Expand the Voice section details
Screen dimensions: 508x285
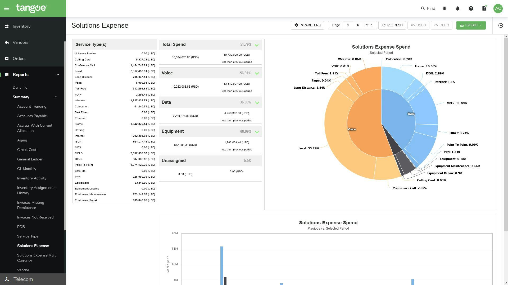256,74
